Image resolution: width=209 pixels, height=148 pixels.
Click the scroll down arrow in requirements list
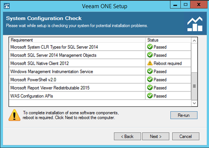point(195,103)
